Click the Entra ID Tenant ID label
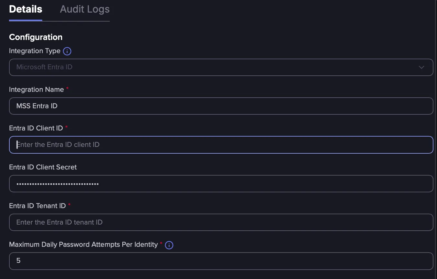Image resolution: width=437 pixels, height=279 pixels. click(37, 206)
